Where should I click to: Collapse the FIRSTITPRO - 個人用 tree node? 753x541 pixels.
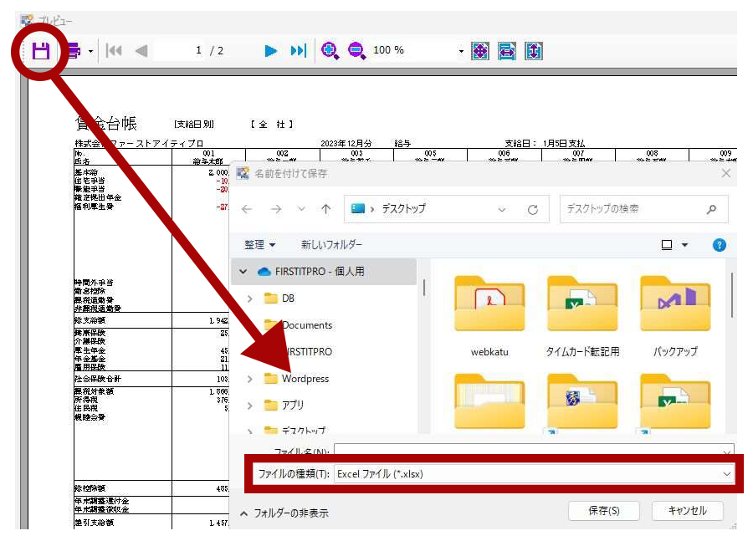pyautogui.click(x=243, y=272)
